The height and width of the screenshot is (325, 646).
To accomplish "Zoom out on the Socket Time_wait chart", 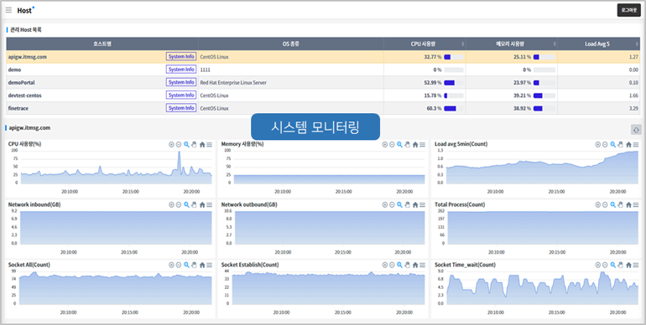I will pos(605,265).
